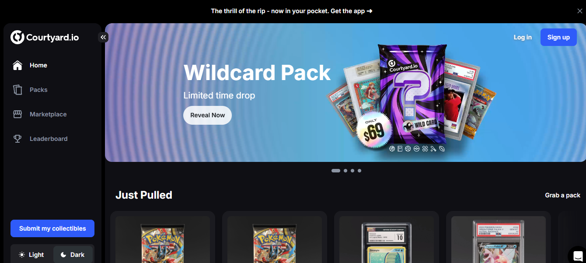Open the Packs cards icon
Screen dimensions: 586x263
pos(17,90)
